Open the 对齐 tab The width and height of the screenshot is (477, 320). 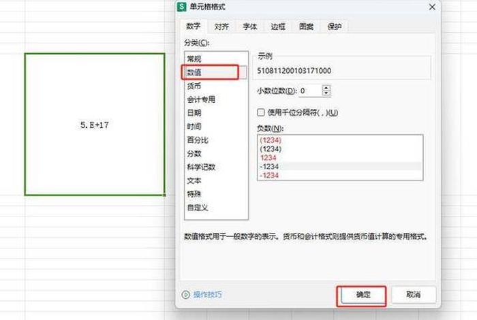point(221,27)
